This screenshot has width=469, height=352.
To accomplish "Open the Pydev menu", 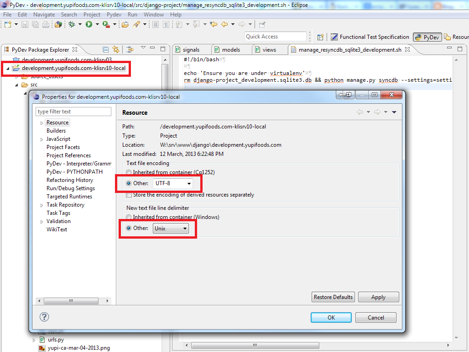I will pyautogui.click(x=114, y=14).
